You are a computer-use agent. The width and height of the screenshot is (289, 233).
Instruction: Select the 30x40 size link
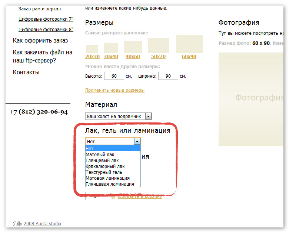[111, 57]
